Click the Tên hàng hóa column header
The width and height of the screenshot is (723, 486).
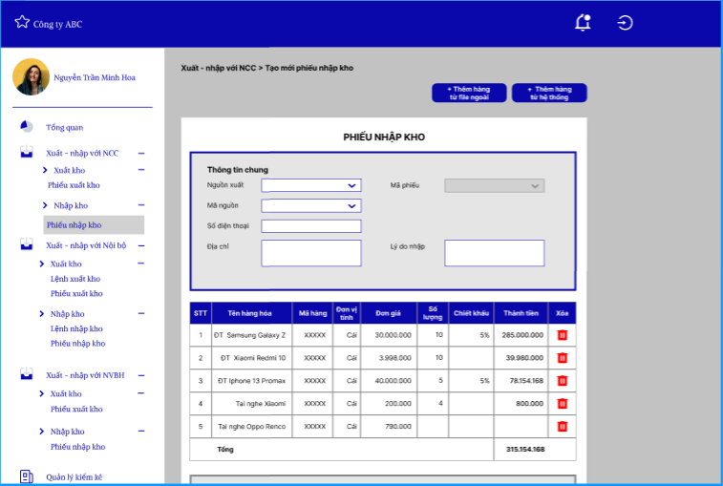[x=250, y=313]
